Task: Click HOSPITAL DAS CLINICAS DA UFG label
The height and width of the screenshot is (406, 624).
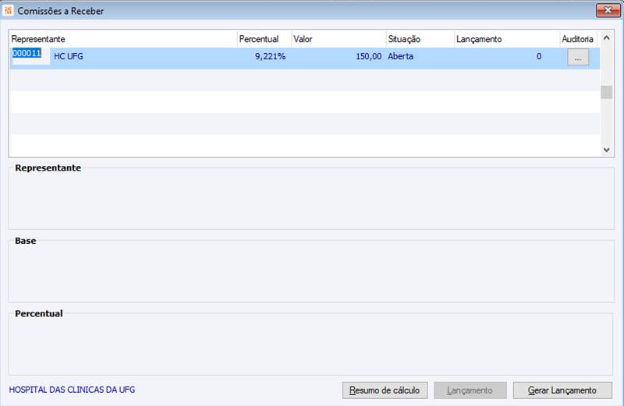Action: [x=72, y=390]
